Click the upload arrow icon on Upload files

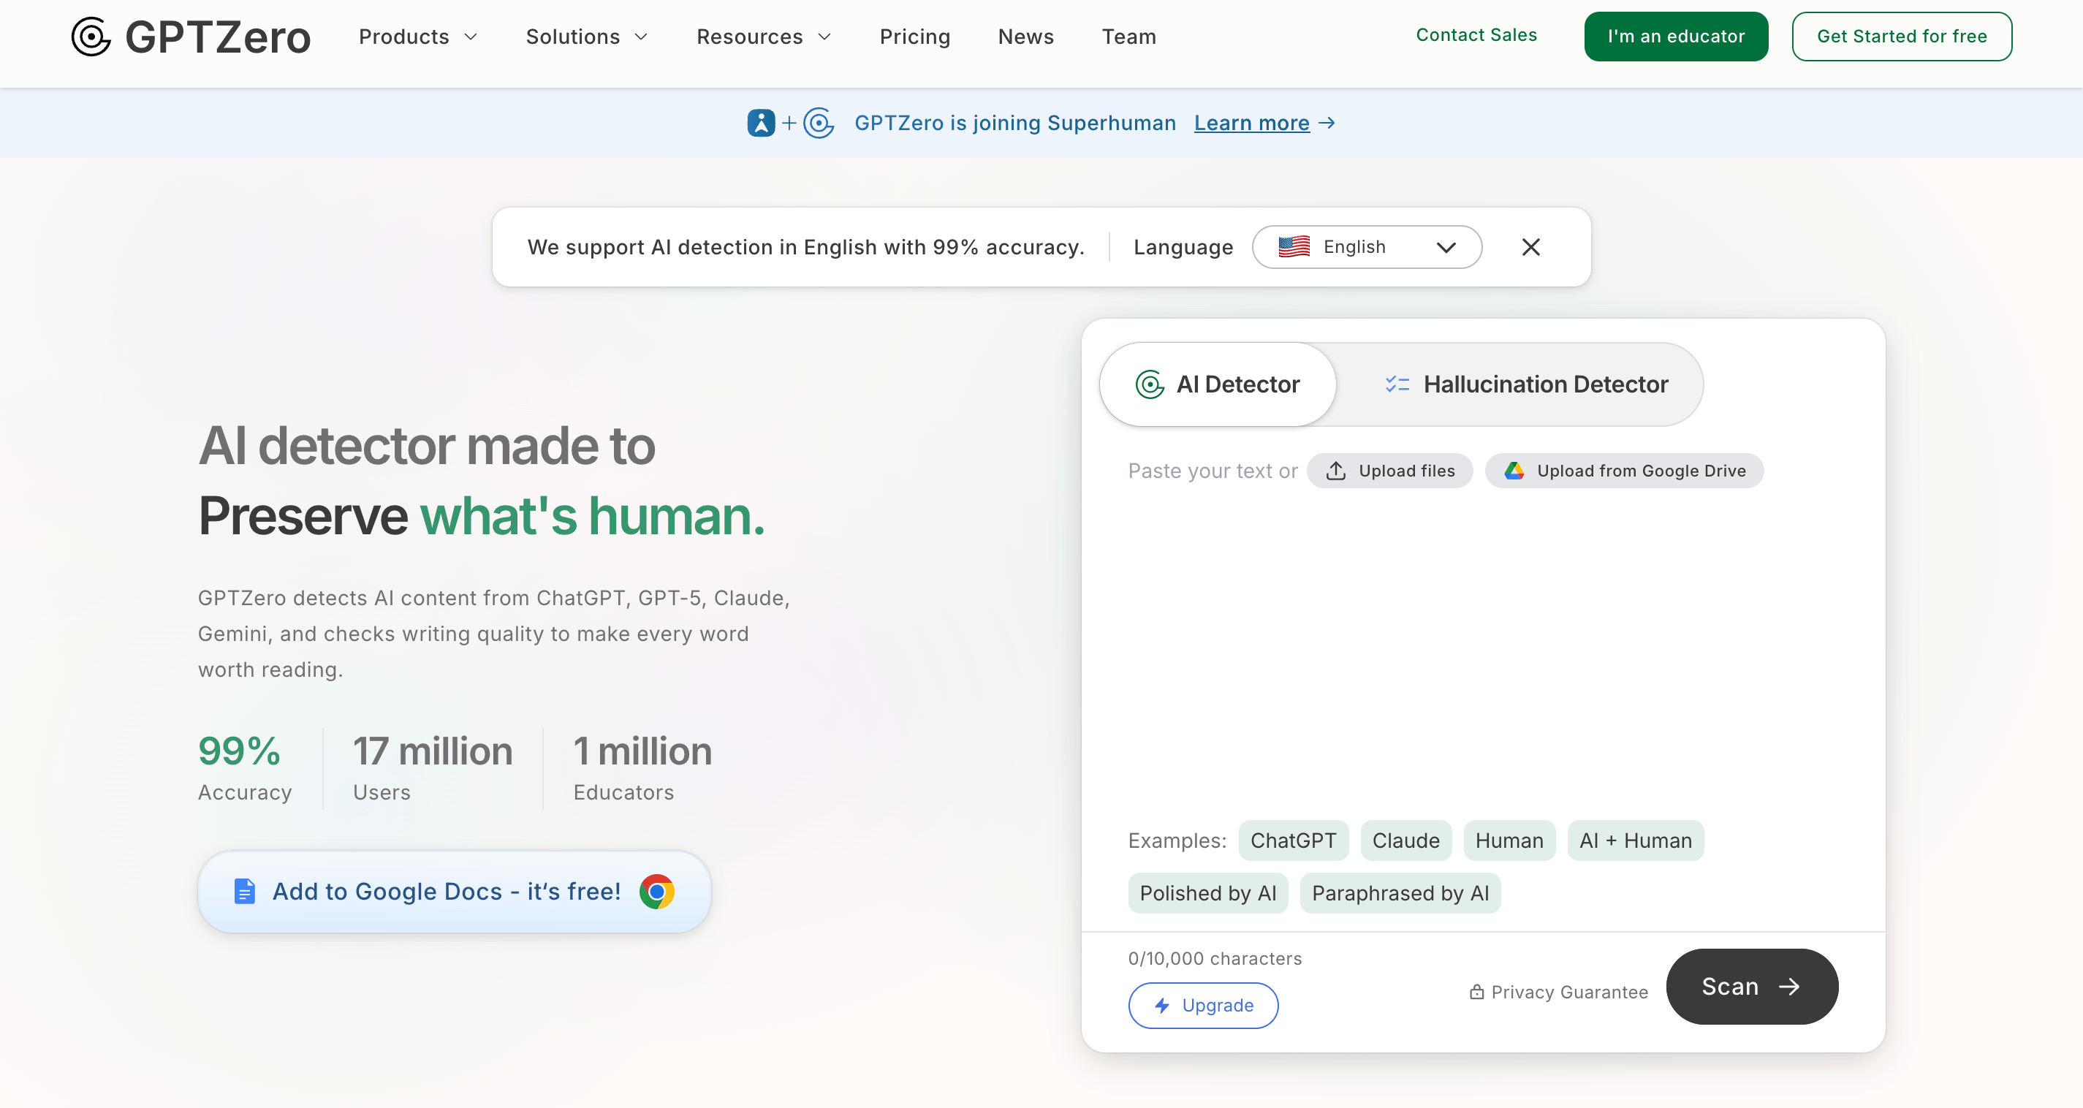(1336, 471)
